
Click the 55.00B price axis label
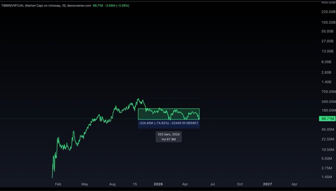point(328,31)
